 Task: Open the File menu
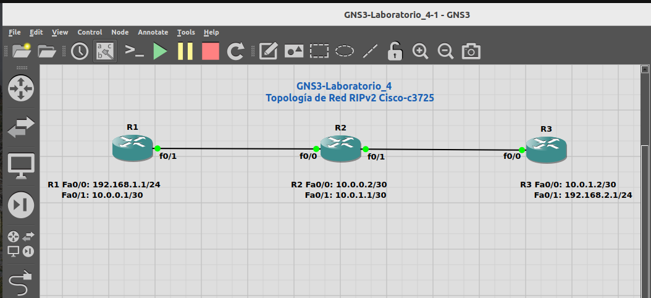coord(15,32)
